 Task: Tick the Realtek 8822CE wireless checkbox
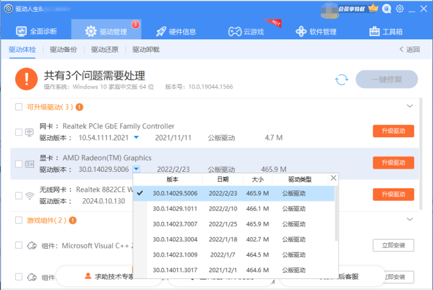pos(19,196)
